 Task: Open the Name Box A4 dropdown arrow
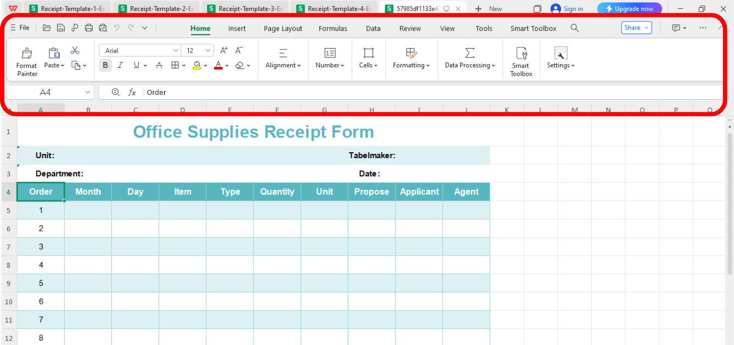(87, 92)
